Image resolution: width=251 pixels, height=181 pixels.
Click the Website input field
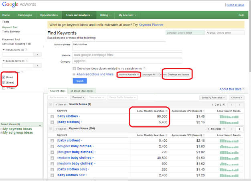pyautogui.click(x=127, y=55)
